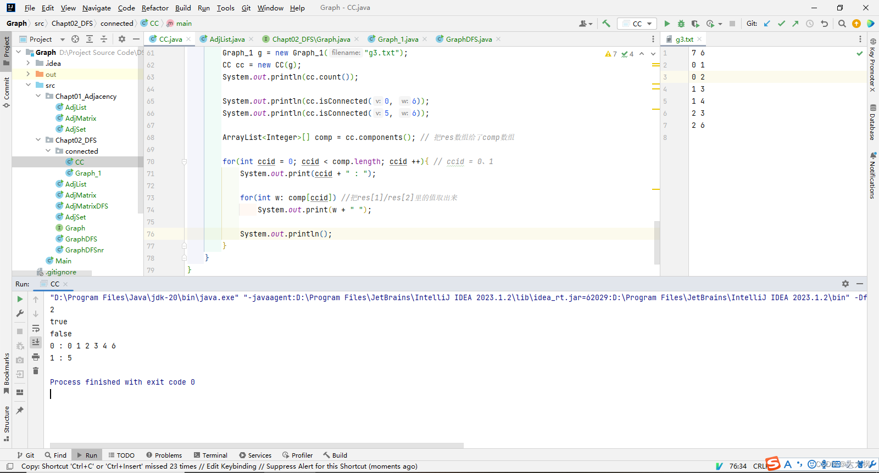Expand the out folder
The image size is (879, 473).
pos(29,74)
